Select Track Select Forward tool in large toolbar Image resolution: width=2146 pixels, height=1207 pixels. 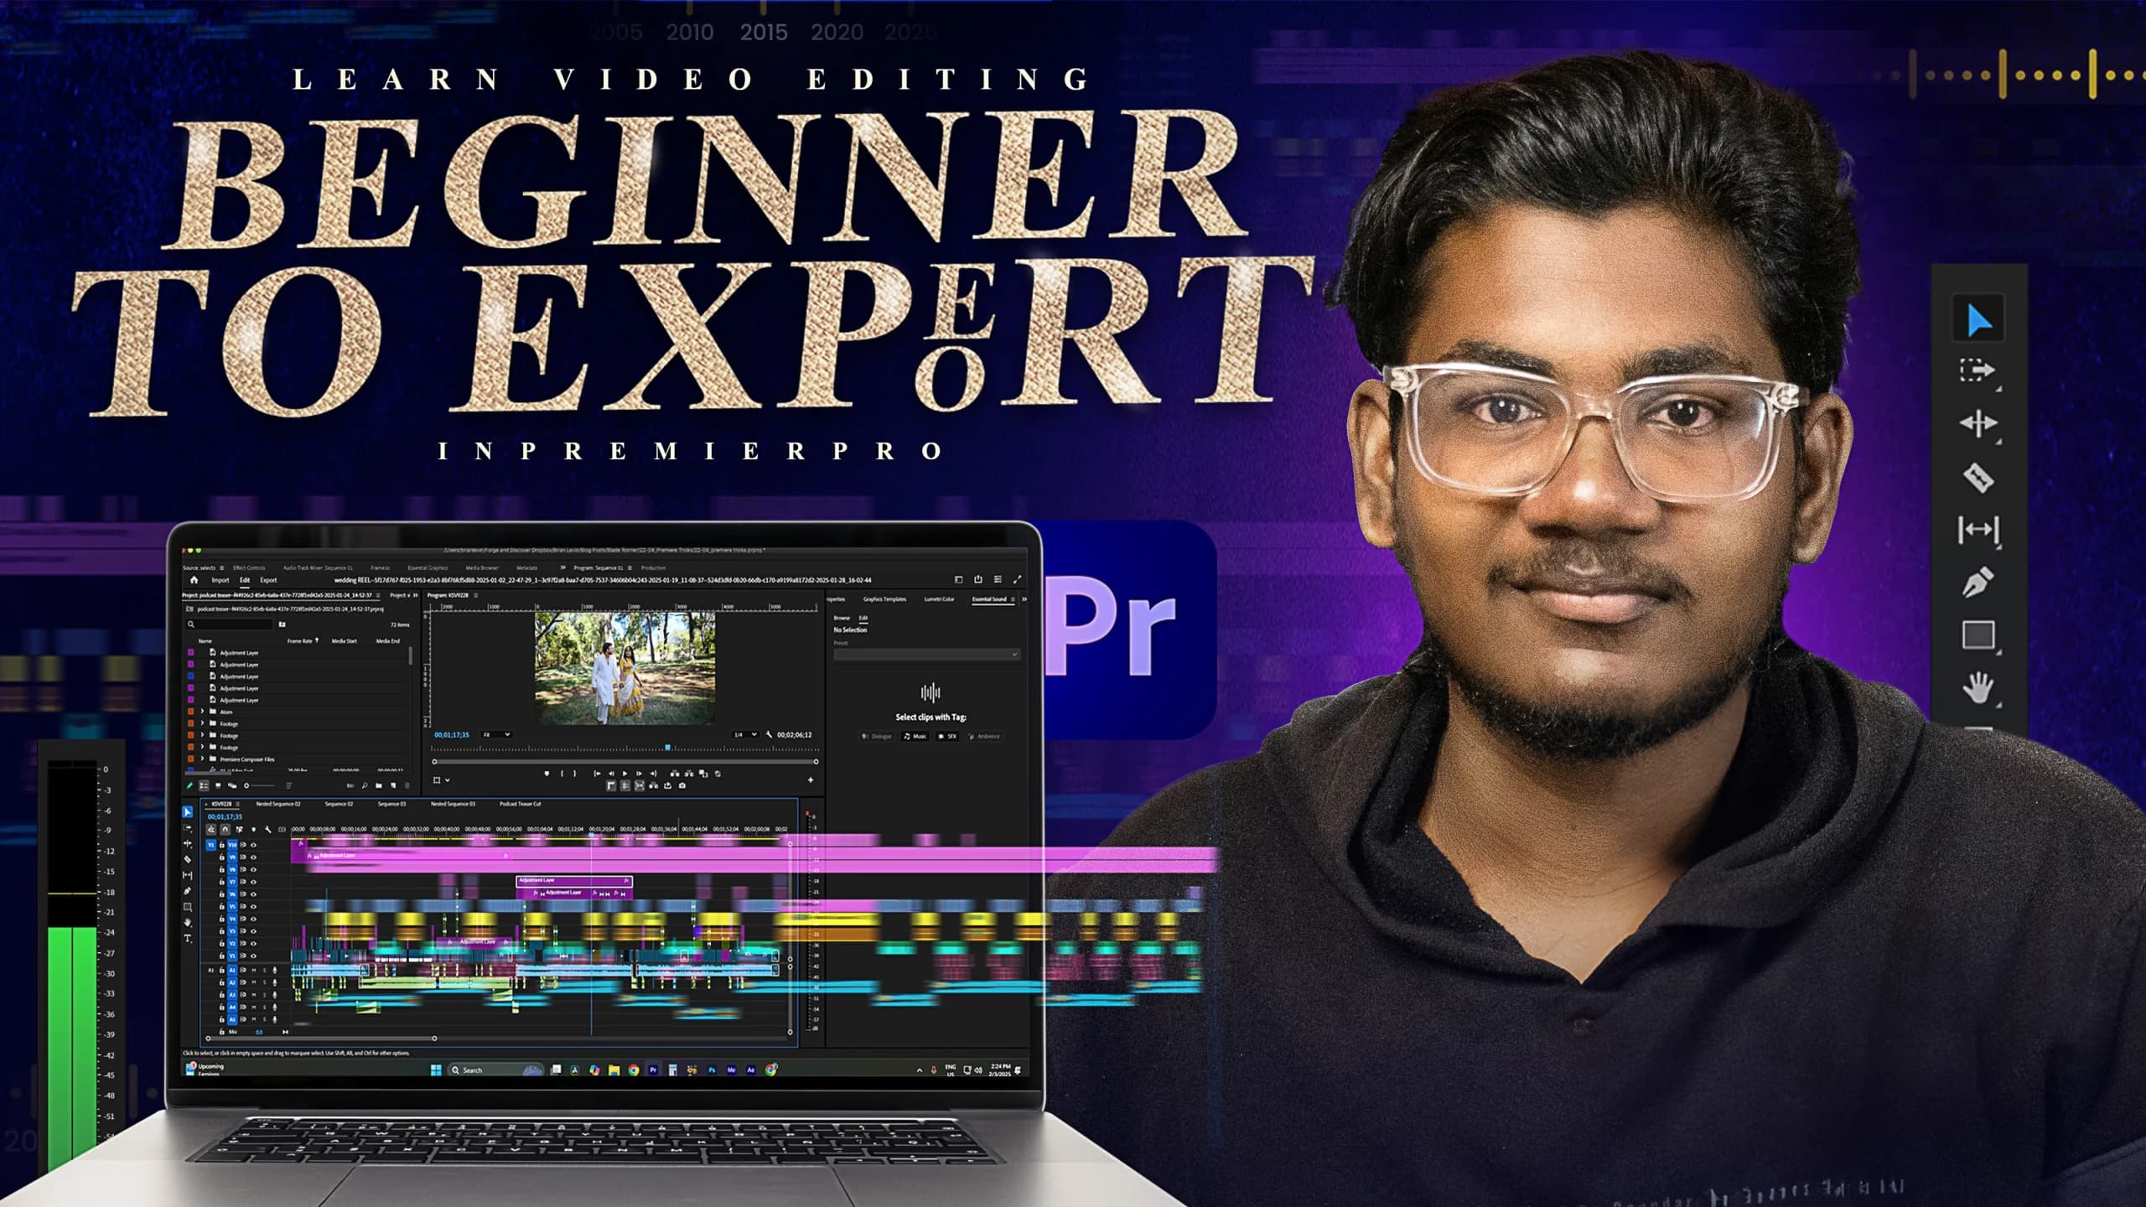(1978, 371)
